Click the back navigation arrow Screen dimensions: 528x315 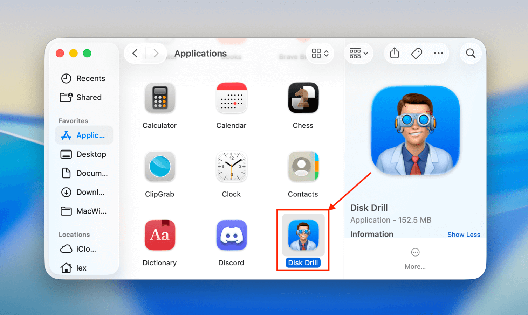pyautogui.click(x=135, y=53)
